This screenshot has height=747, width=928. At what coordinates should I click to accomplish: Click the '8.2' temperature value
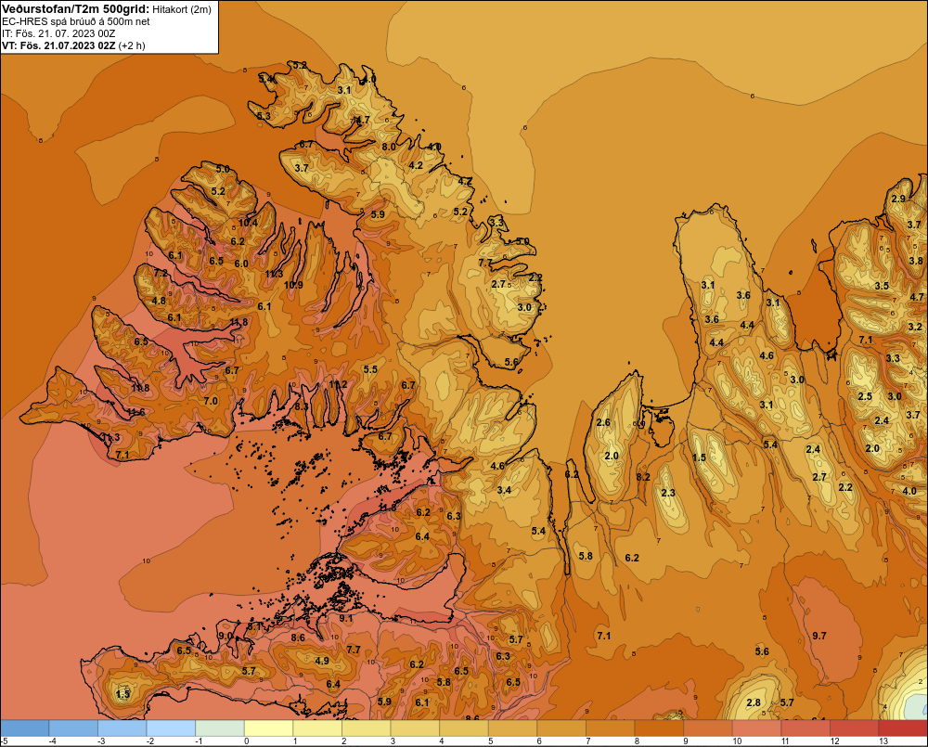(x=643, y=477)
